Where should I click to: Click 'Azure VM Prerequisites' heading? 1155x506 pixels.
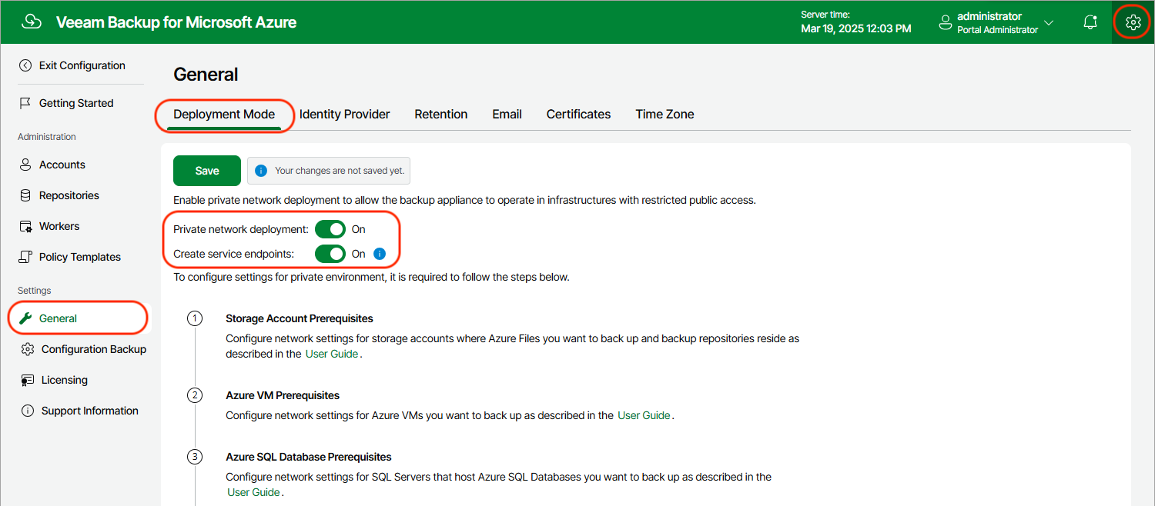point(283,395)
